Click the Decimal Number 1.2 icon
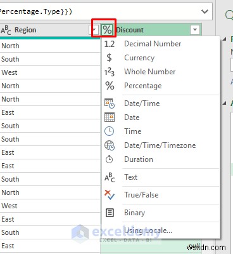233x254 pixels. [110, 44]
